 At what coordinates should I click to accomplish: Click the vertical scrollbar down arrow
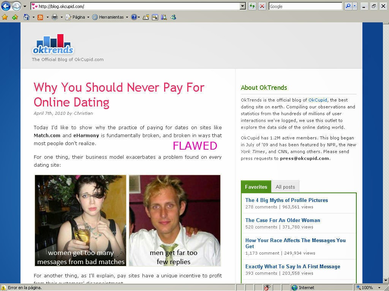click(386, 280)
